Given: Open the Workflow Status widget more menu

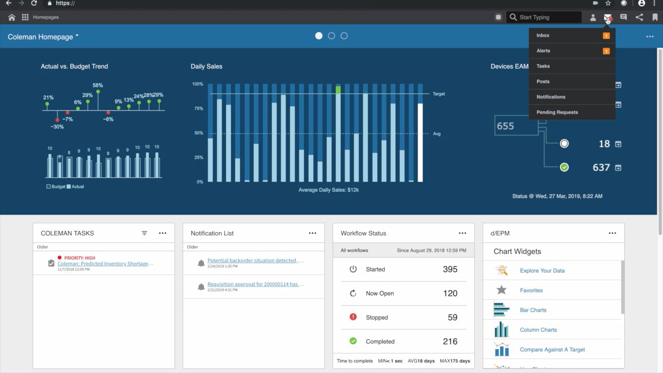Looking at the screenshot, I should coord(463,233).
